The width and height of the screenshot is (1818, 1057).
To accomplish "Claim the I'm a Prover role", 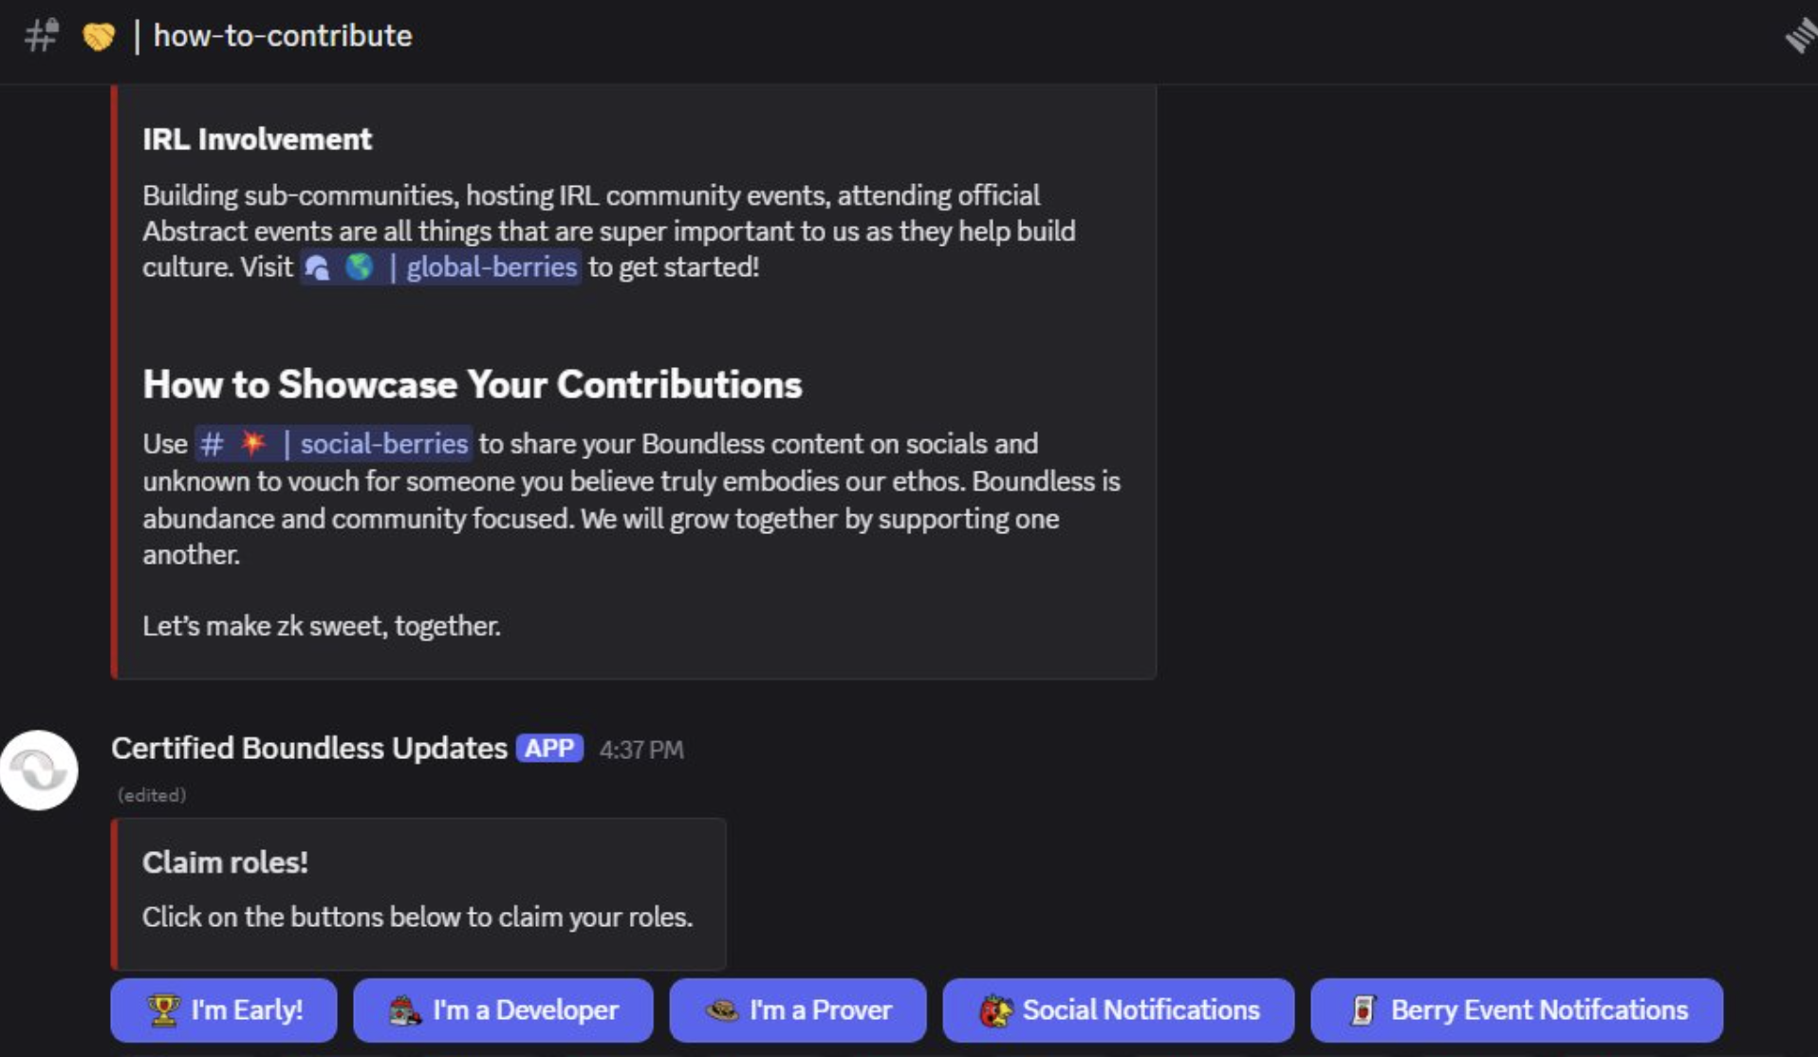I will tap(797, 1011).
